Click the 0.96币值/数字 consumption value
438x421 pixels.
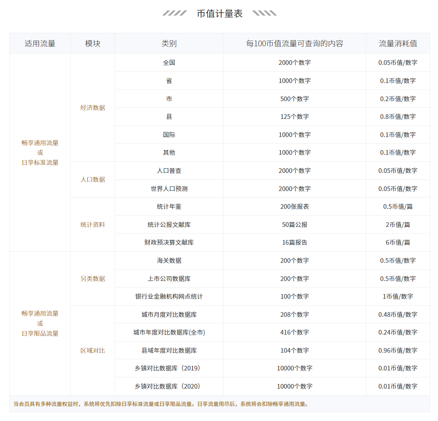tap(398, 350)
